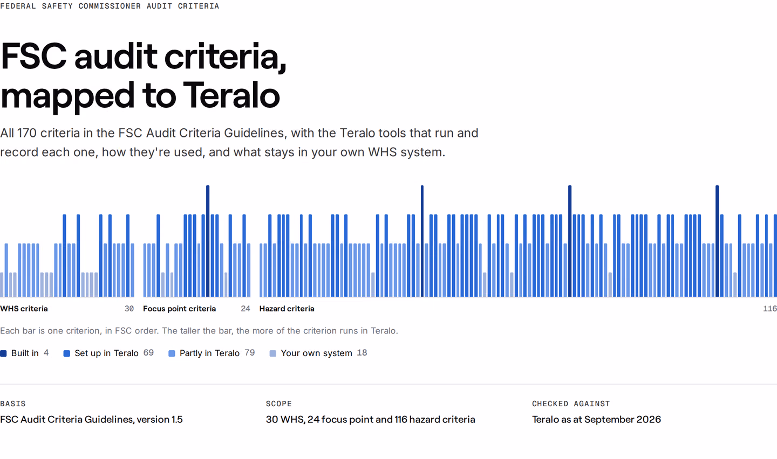Click the 'Each bar is one criterion' caption

[199, 331]
